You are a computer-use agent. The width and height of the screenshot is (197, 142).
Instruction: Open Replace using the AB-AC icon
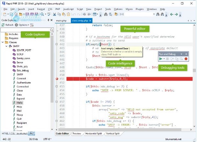[x=110, y=14]
